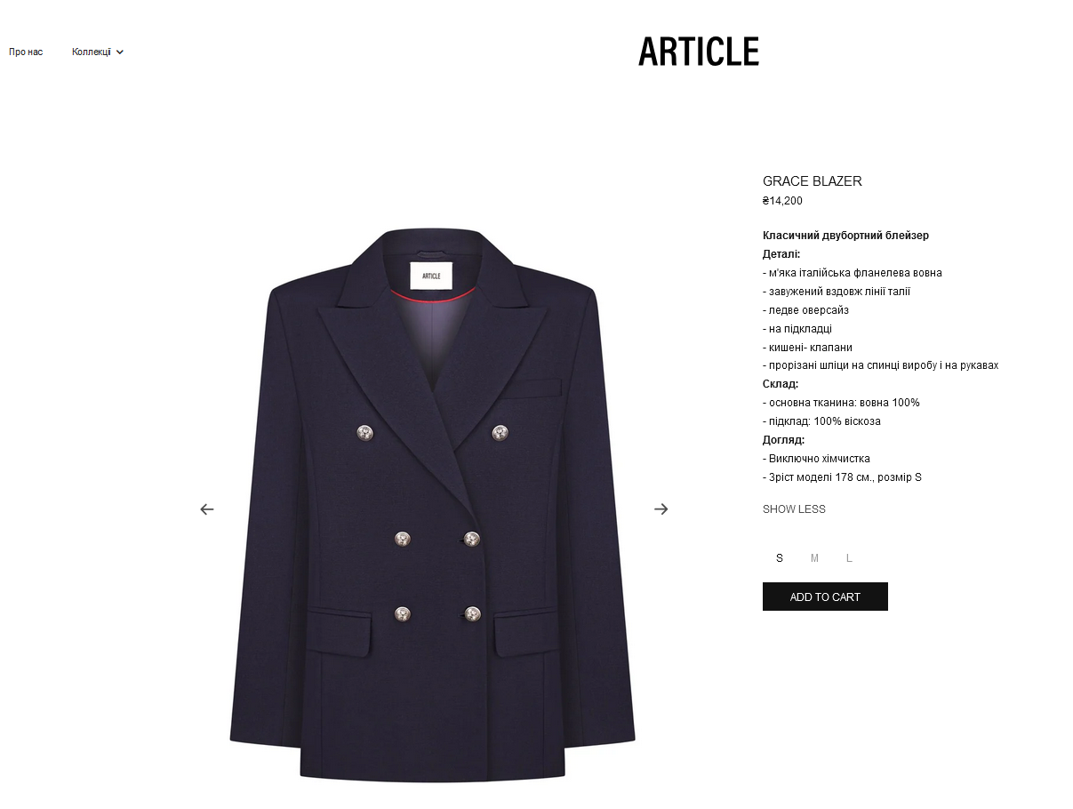Click the white ARTICLE tag inside collar

click(x=431, y=276)
